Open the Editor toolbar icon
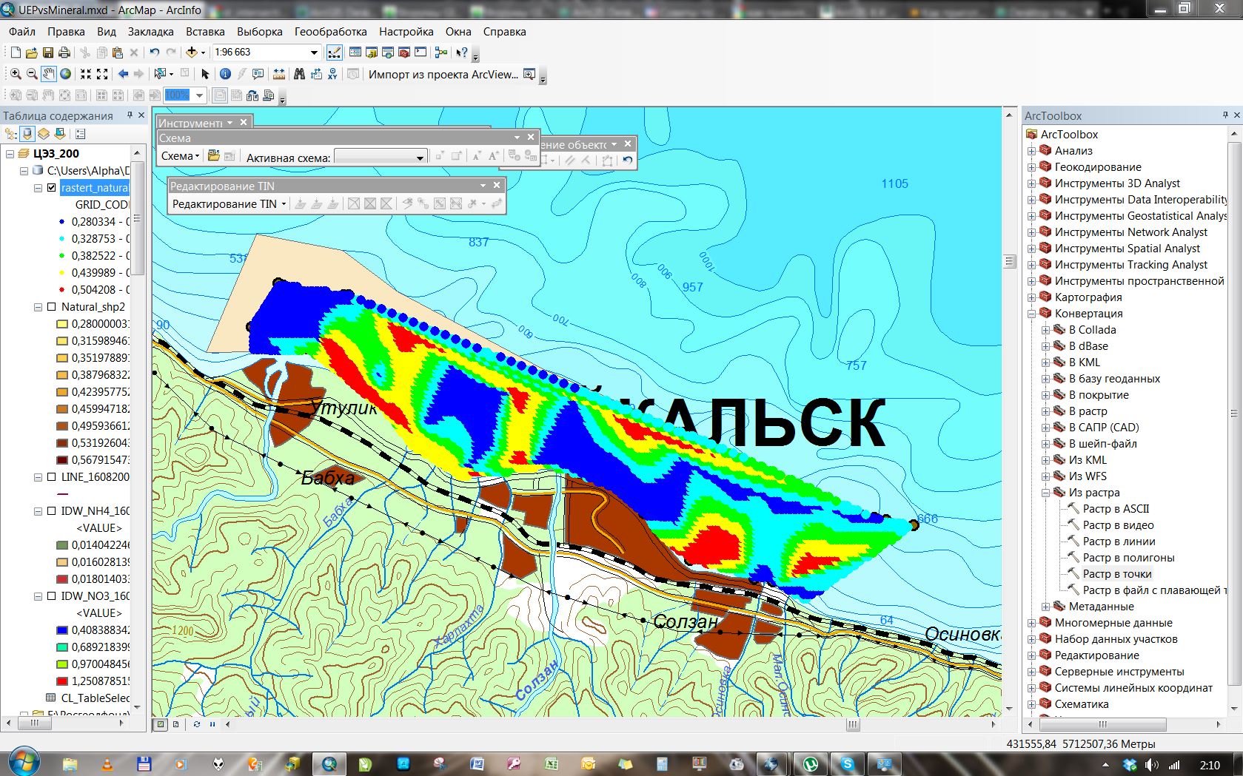1243x776 pixels. (335, 53)
